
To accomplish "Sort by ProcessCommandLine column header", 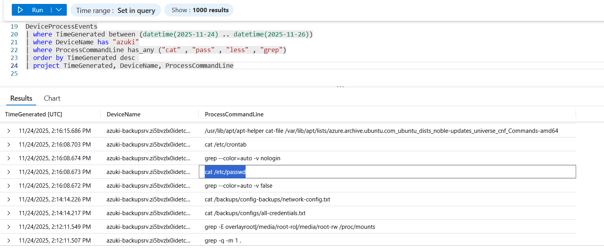I will point(234,114).
